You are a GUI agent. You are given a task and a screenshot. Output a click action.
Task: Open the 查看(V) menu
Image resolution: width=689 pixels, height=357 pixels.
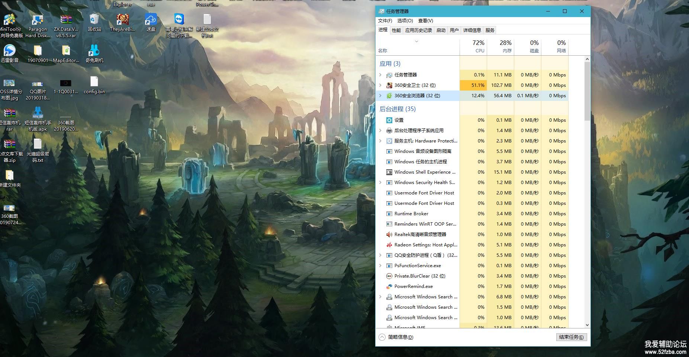coord(425,21)
